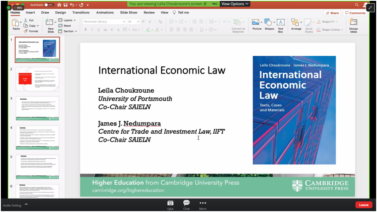Open the Slide Show tab

coord(129,13)
